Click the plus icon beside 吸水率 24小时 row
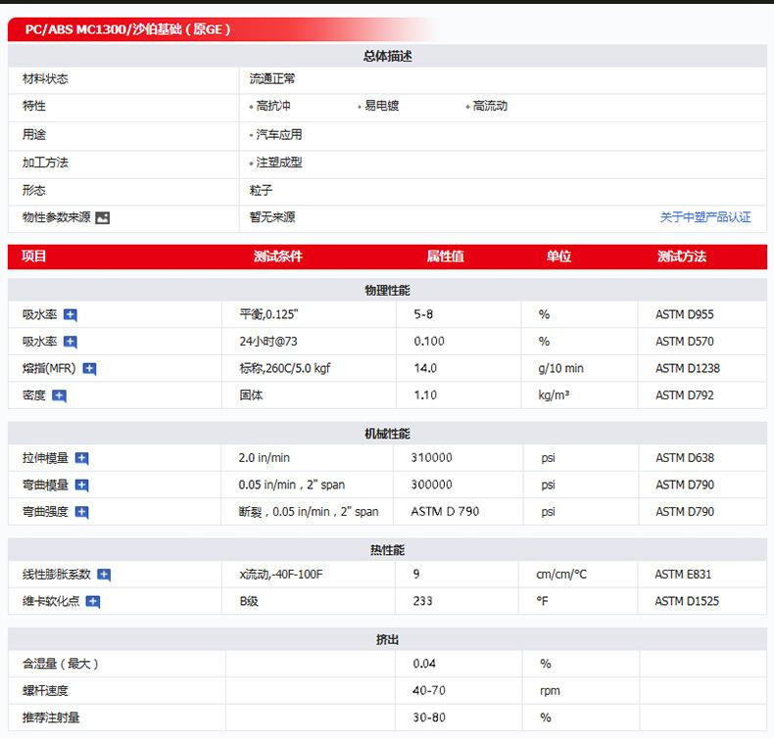Viewport: 774px width, 742px height. point(71,342)
